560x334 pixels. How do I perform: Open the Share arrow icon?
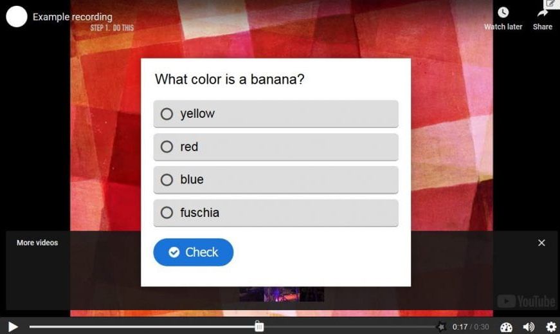(x=543, y=14)
